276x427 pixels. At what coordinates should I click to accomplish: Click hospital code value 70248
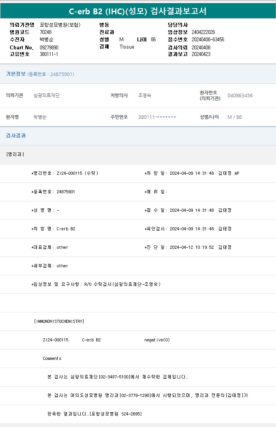(46, 32)
